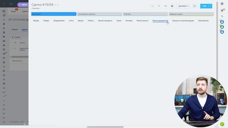Open the Приложения tab
Viewport: 228px width, 128px height.
(203, 21)
